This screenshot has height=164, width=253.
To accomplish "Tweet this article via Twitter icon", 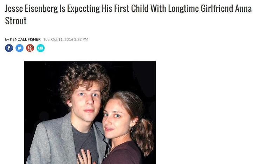I will pyautogui.click(x=20, y=48).
